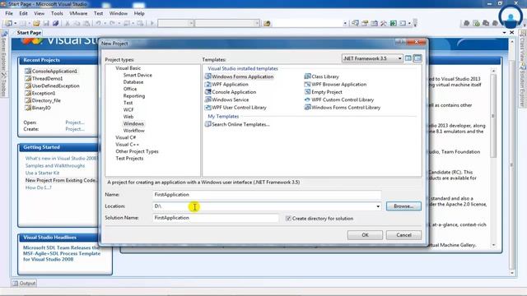Select Visual C# project type
This screenshot has width=527, height=296.
(x=126, y=137)
